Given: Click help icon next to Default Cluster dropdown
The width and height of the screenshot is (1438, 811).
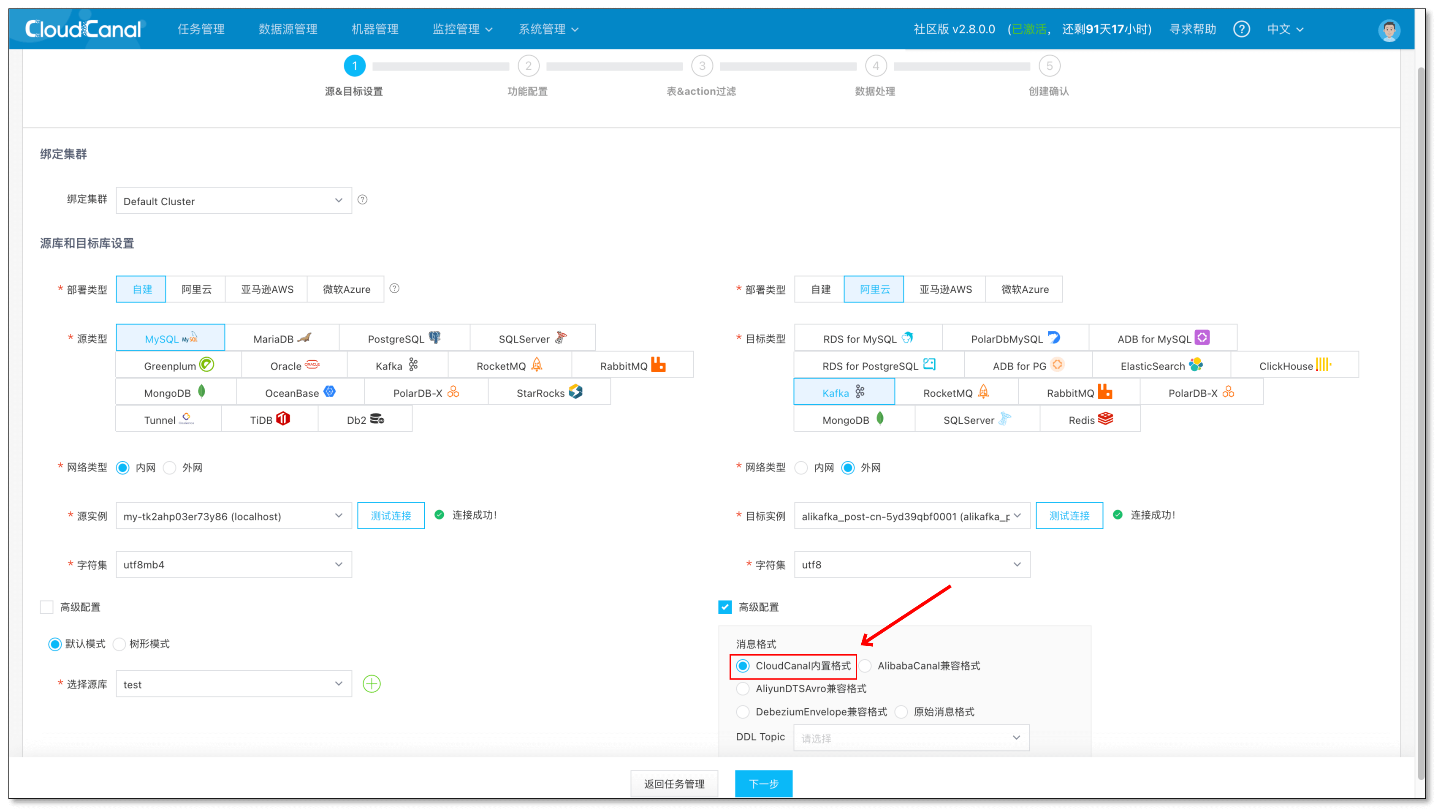Looking at the screenshot, I should (362, 200).
